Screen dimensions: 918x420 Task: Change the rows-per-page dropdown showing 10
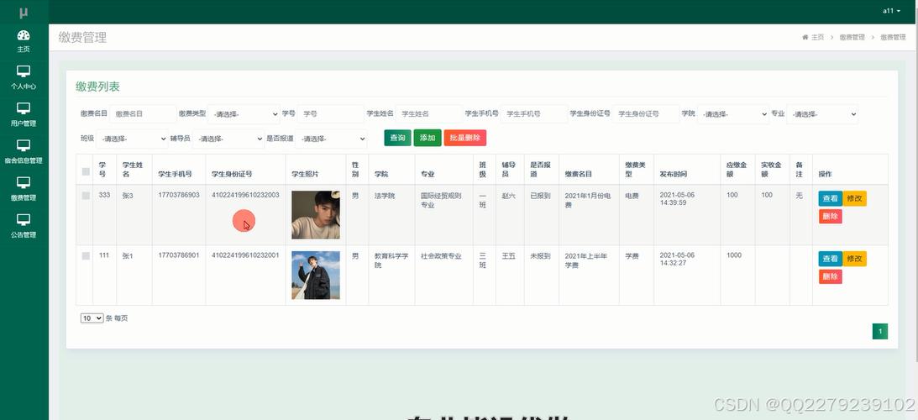[92, 318]
